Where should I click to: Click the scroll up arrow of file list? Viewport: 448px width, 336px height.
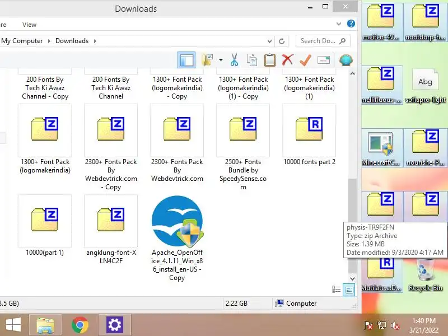pyautogui.click(x=353, y=74)
